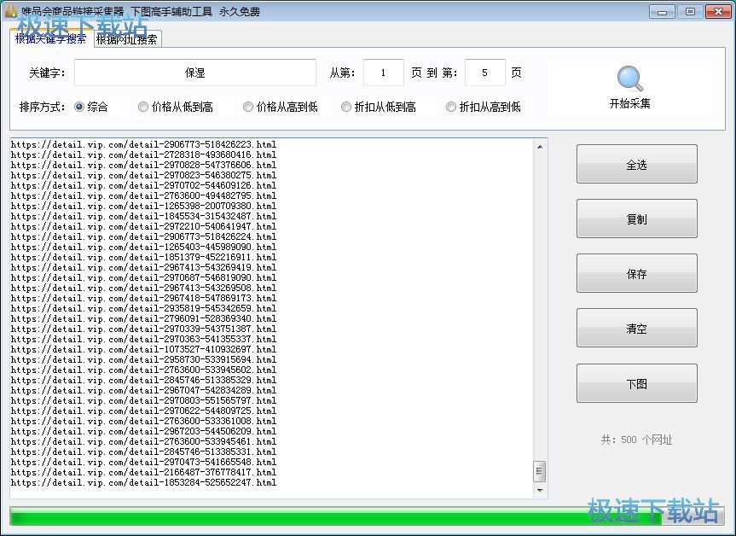Click URL detail-2967203-544506209.html
Image resolution: width=736 pixels, height=536 pixels.
coord(143,431)
